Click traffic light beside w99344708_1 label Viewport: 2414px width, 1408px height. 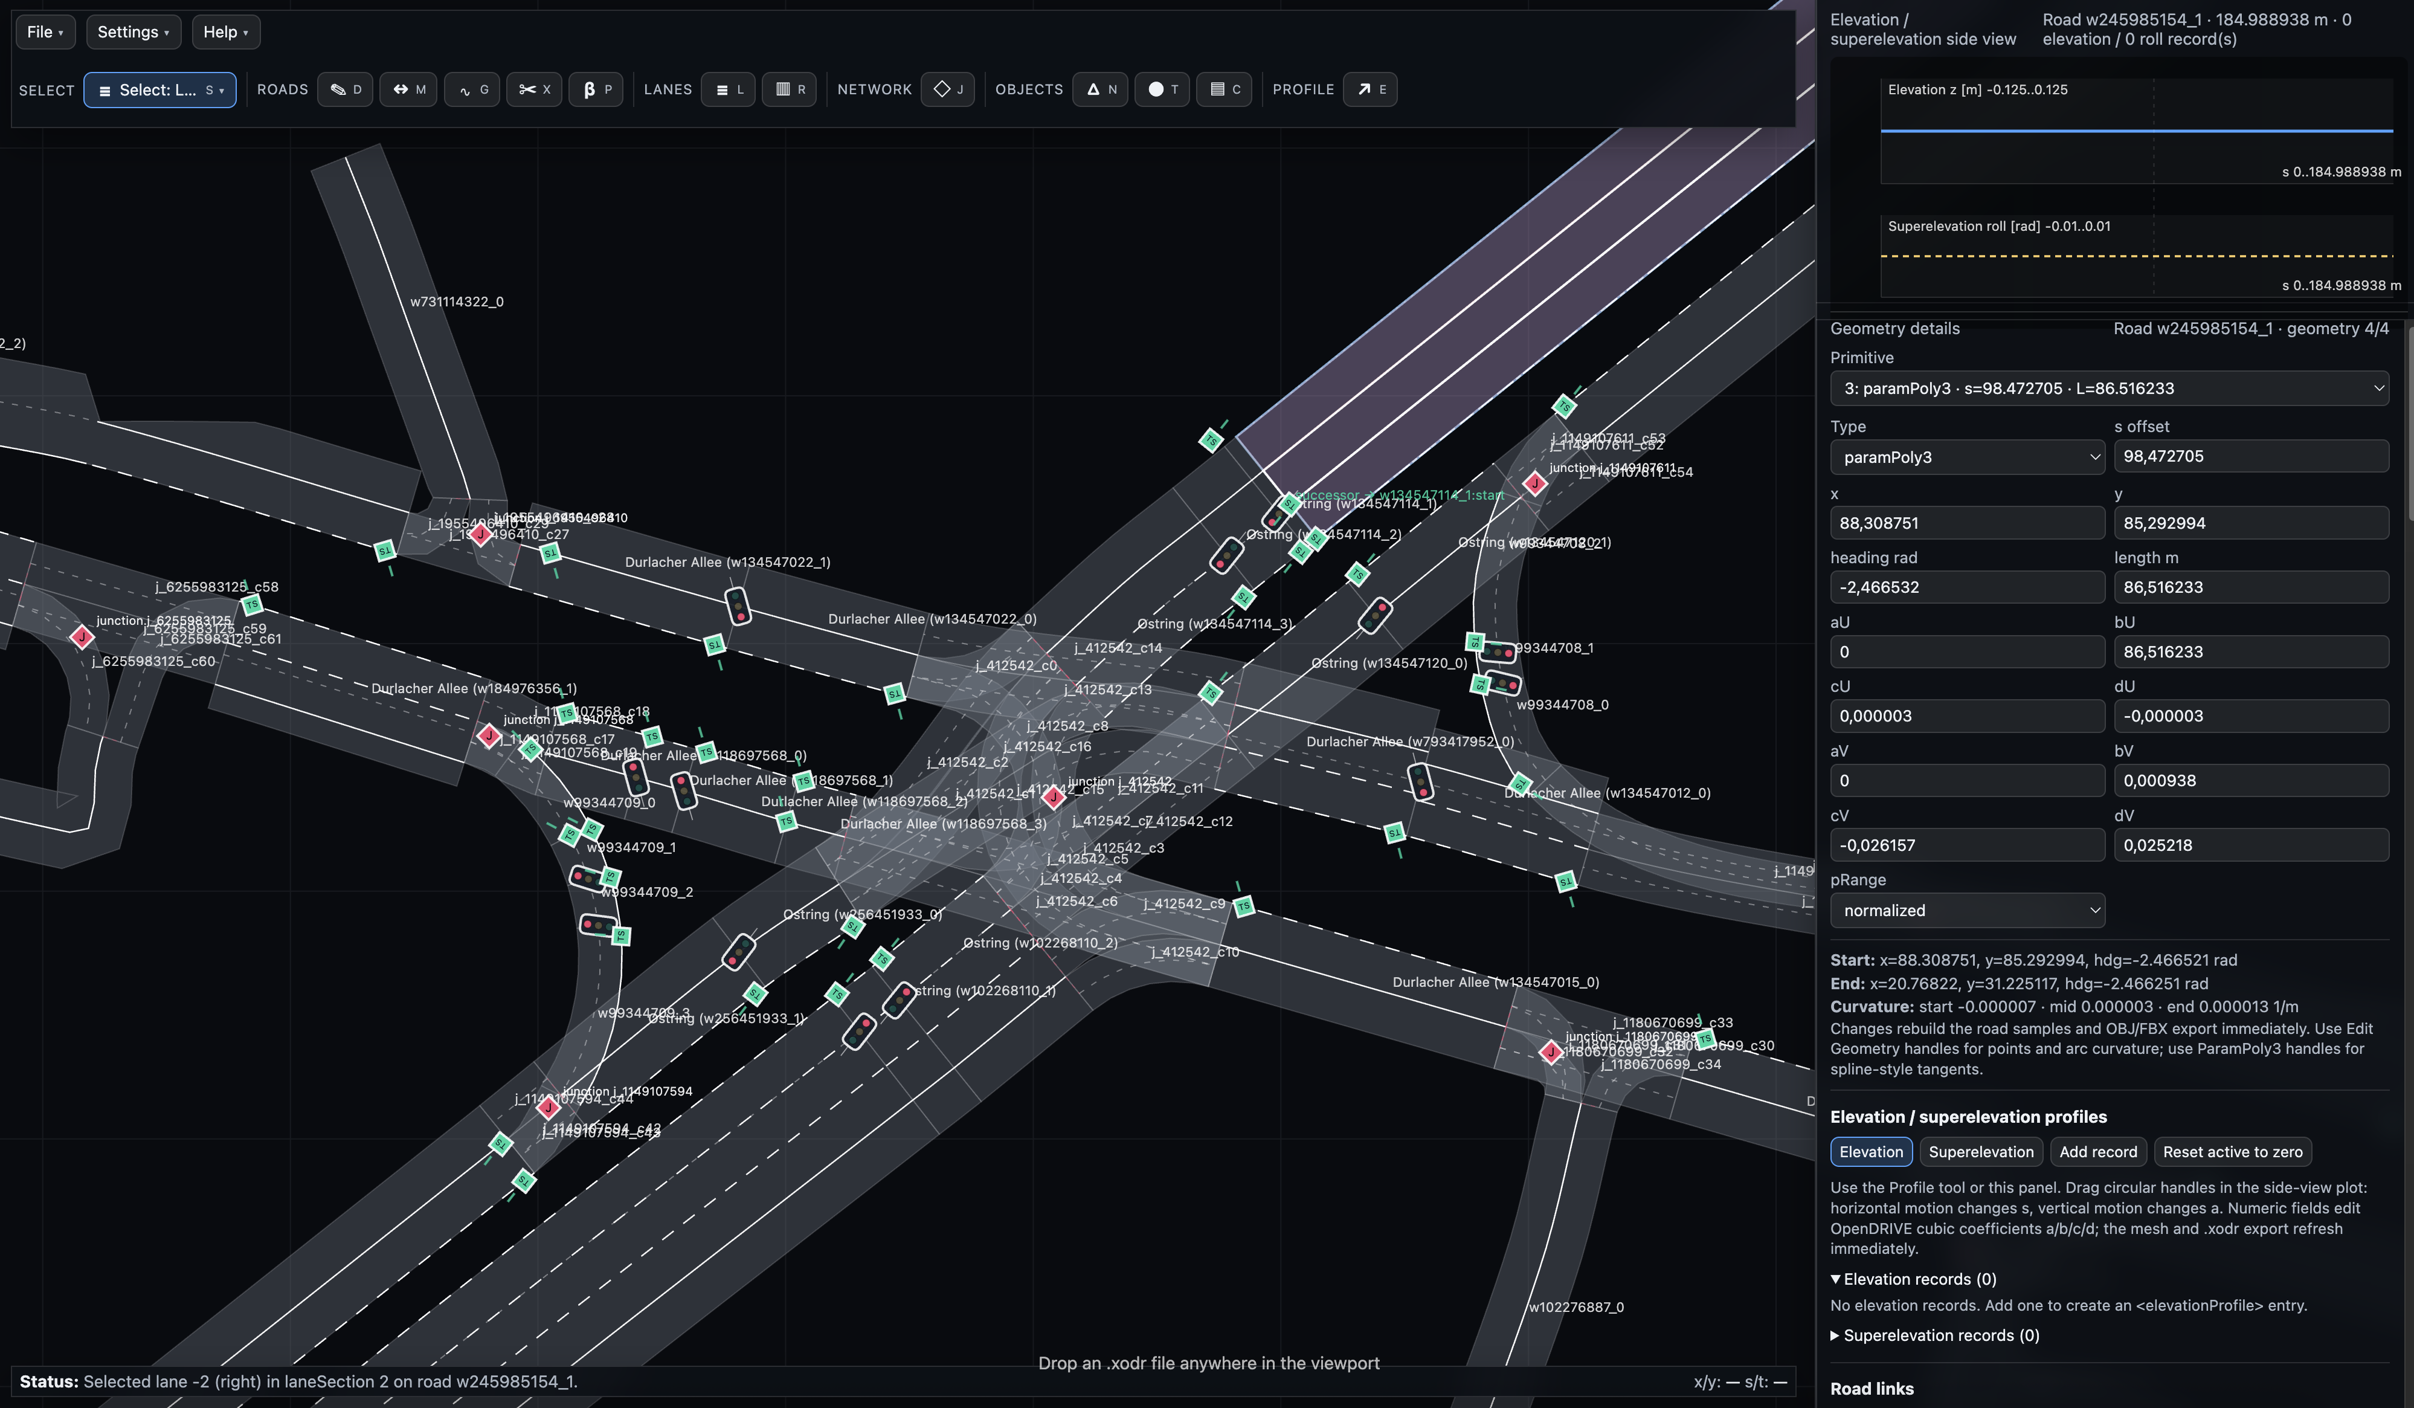click(x=1498, y=653)
